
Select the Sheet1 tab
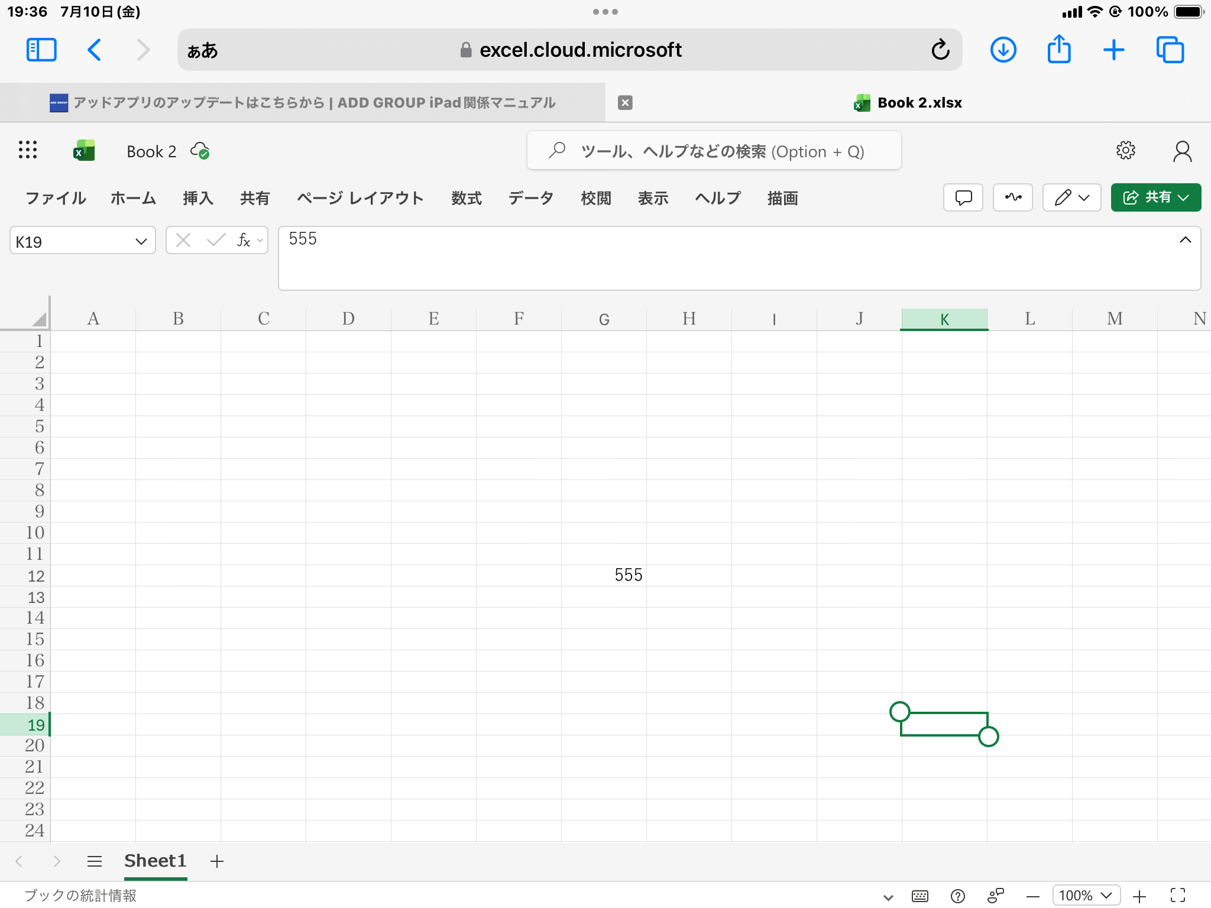(156, 861)
